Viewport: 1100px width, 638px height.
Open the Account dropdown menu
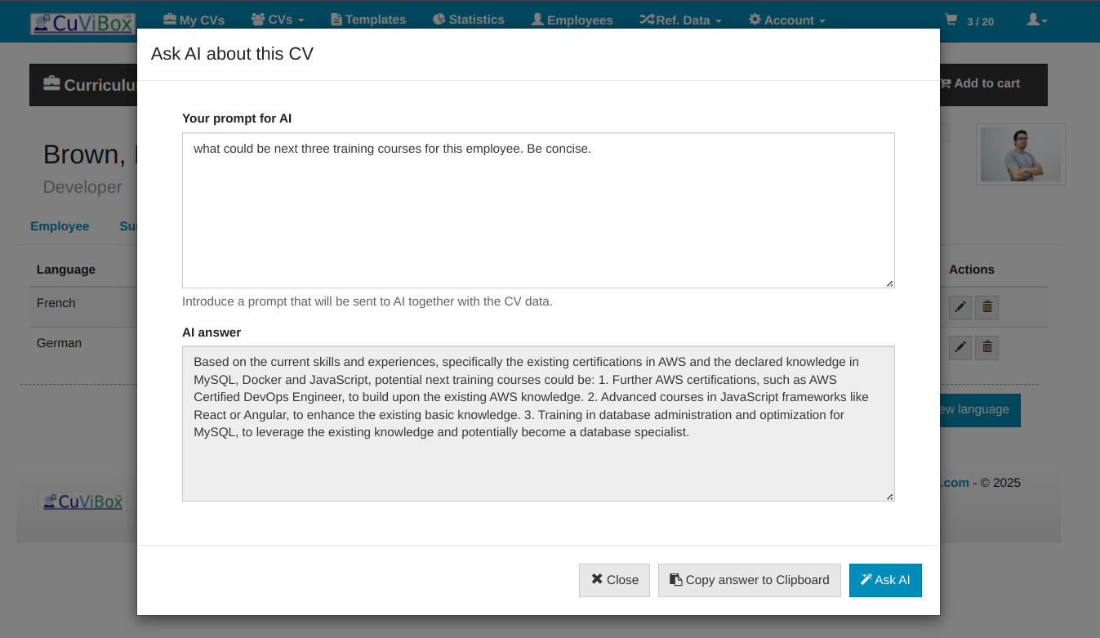coord(786,20)
